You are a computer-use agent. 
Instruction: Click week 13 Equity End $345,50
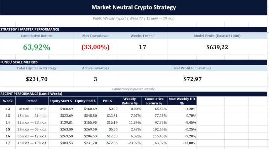coord(85,116)
